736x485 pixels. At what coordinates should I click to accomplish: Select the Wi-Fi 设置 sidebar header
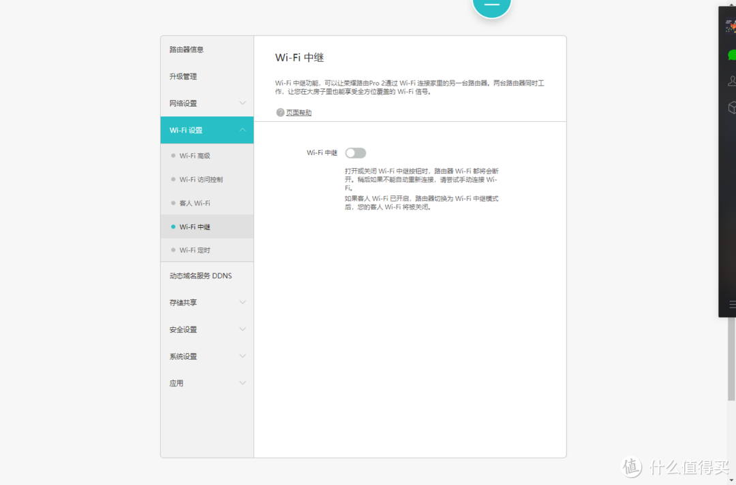coord(207,131)
